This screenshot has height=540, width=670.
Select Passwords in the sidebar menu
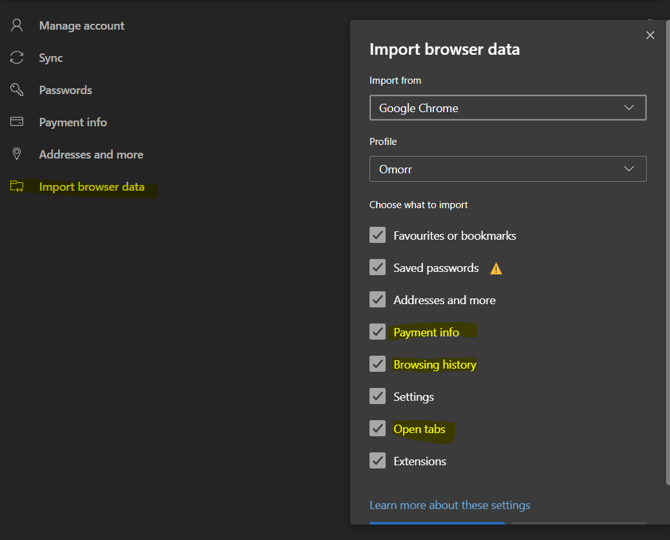65,90
